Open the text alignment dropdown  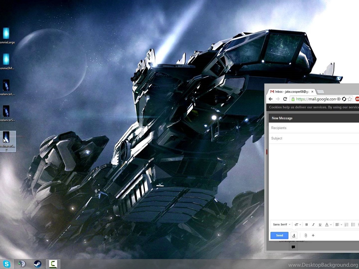(339, 224)
